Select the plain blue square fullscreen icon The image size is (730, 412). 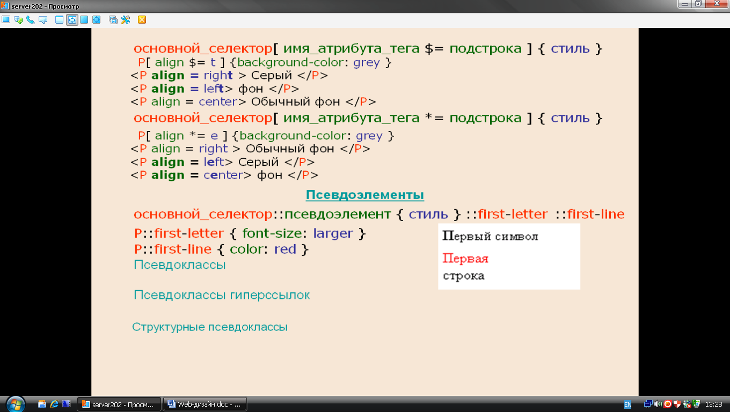(x=84, y=20)
